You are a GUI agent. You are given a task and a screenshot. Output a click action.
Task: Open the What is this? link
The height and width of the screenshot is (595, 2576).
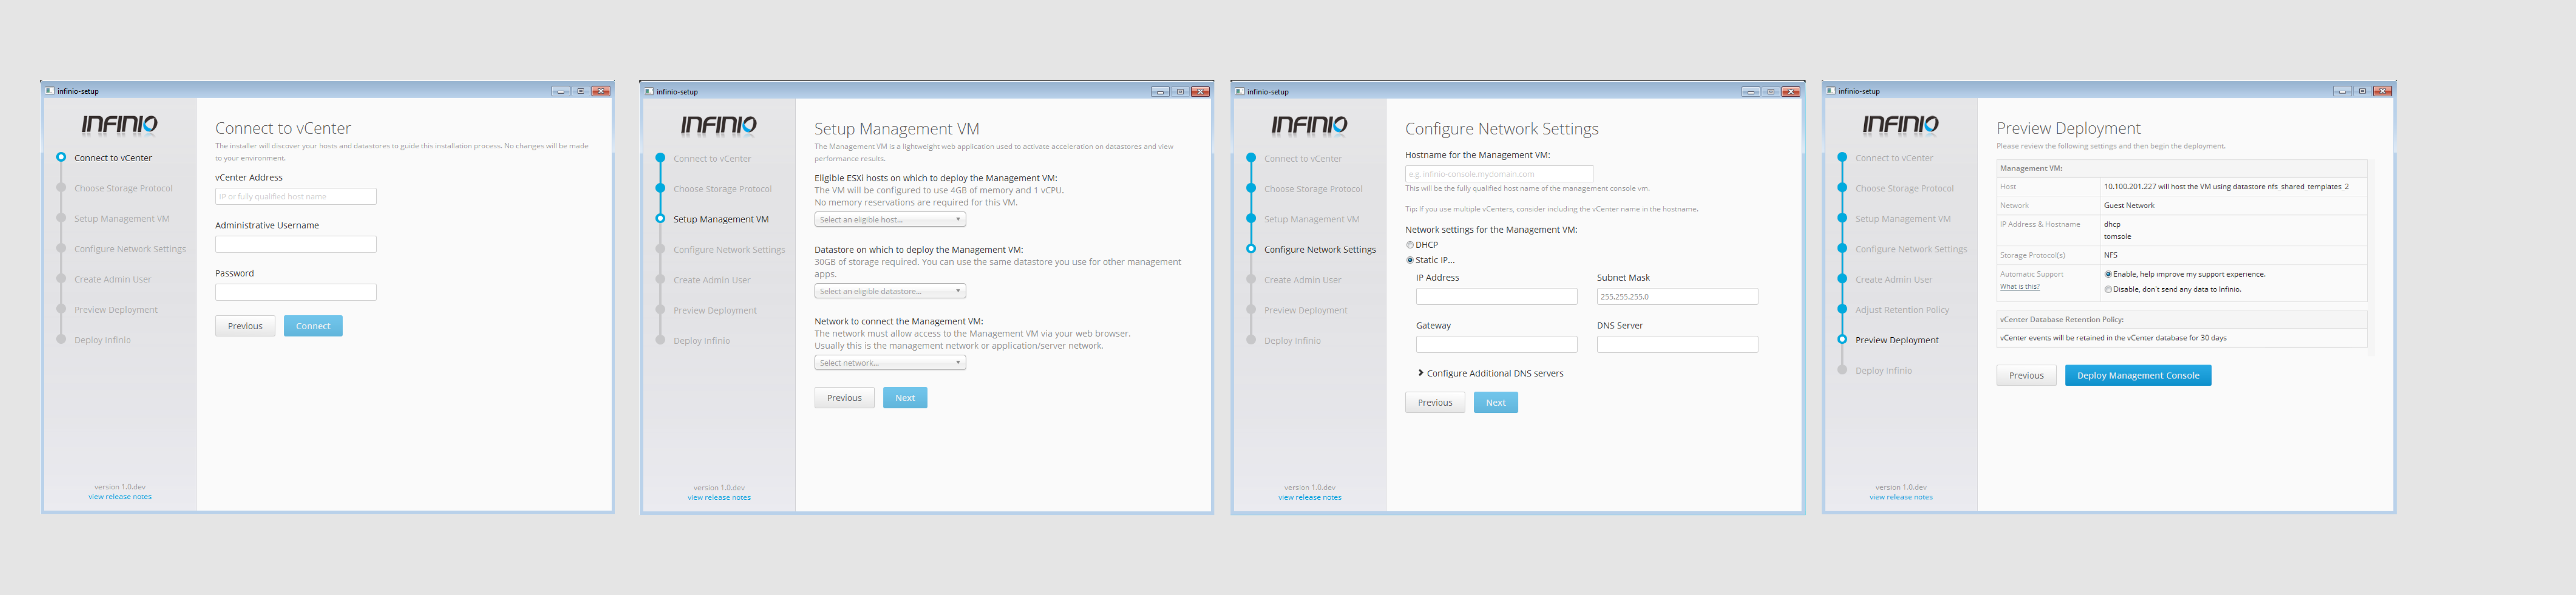click(x=2019, y=287)
